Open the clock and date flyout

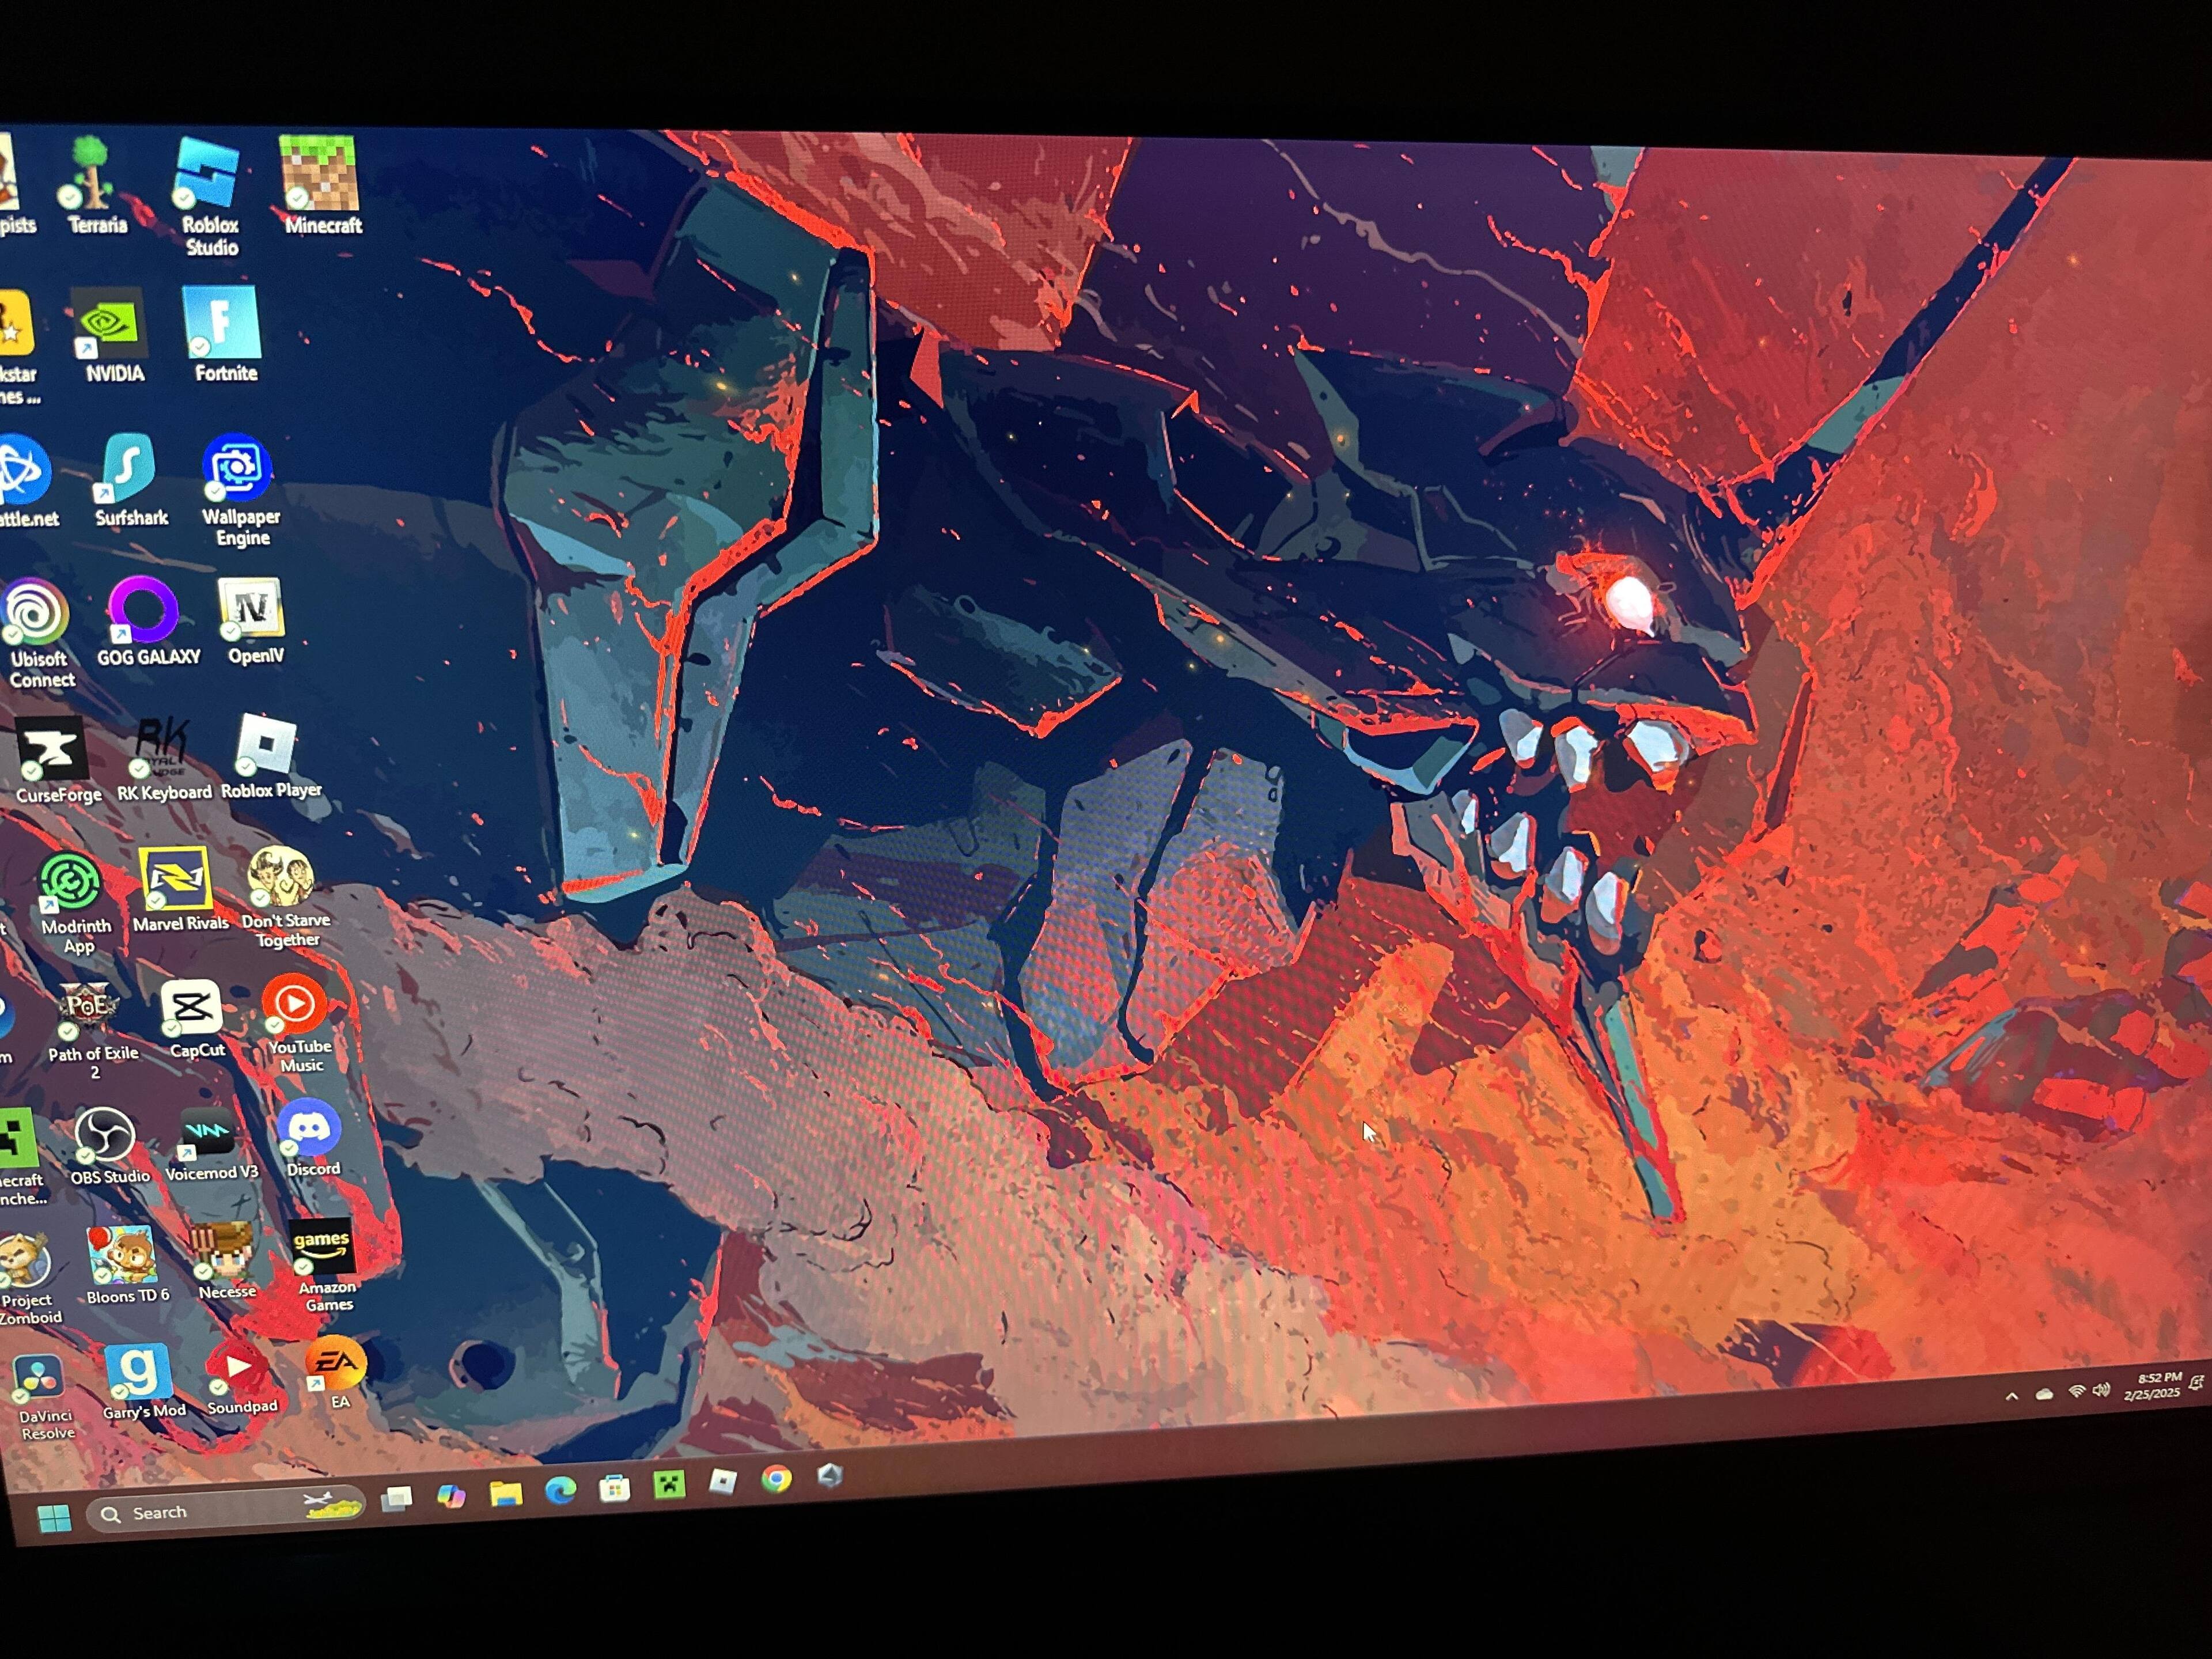pyautogui.click(x=2152, y=1386)
